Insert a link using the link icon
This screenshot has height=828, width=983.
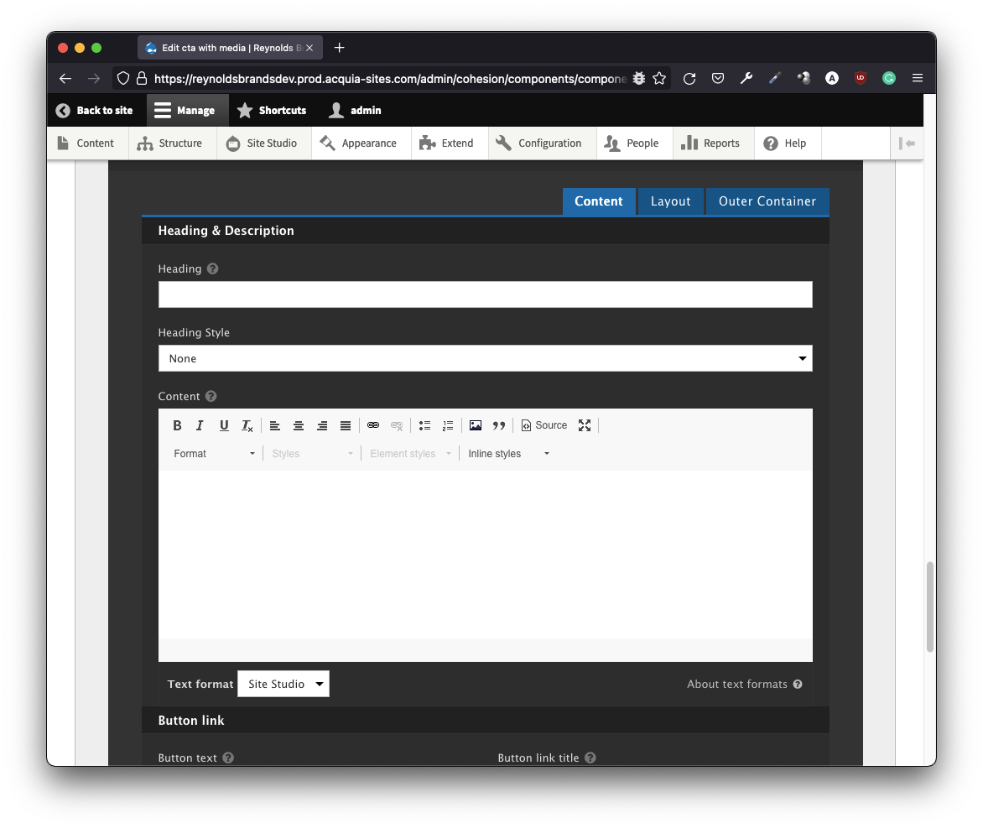373,425
